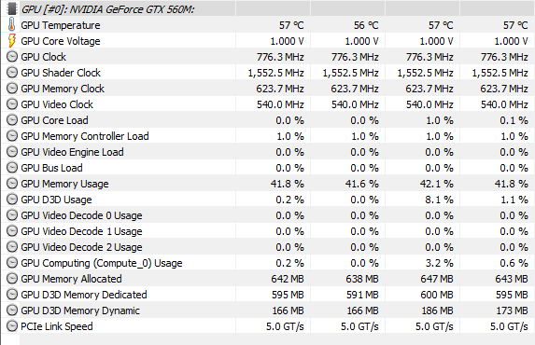Viewport: 535px width, 345px height.
Task: Select the GPU D3D Usage row
Action: point(267,200)
